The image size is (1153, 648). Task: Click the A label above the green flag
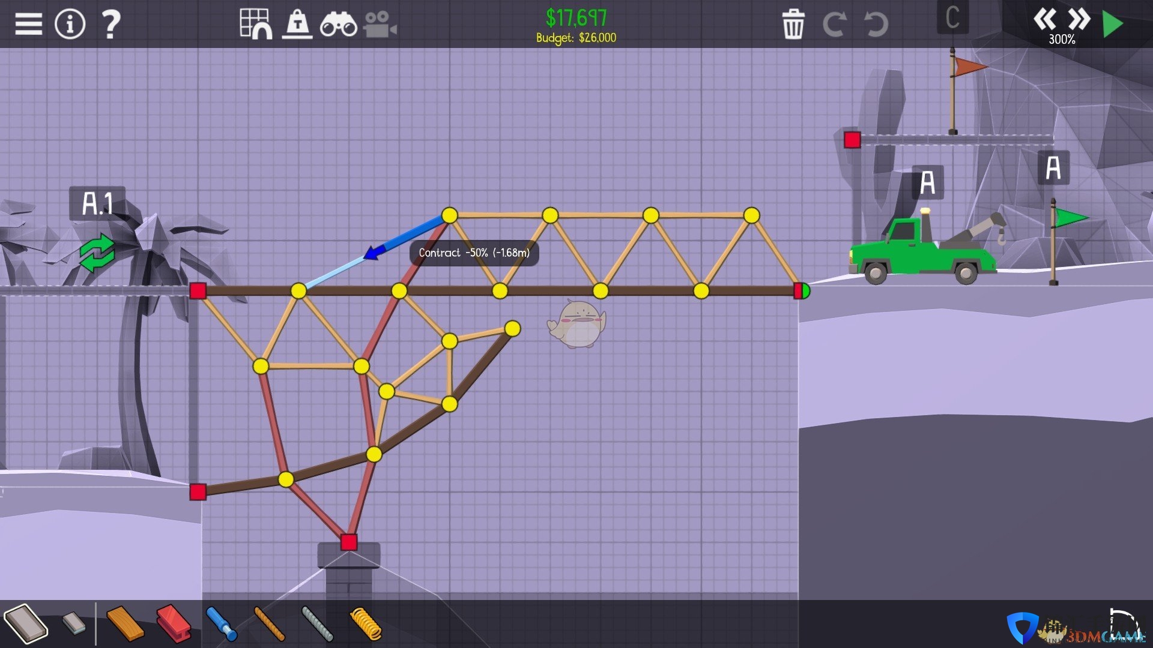pos(1053,167)
